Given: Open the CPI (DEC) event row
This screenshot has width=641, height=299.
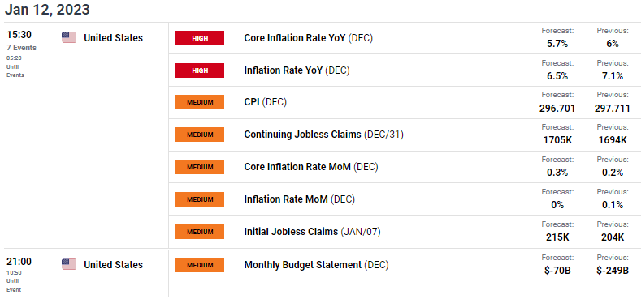Looking at the screenshot, I should click(x=405, y=102).
